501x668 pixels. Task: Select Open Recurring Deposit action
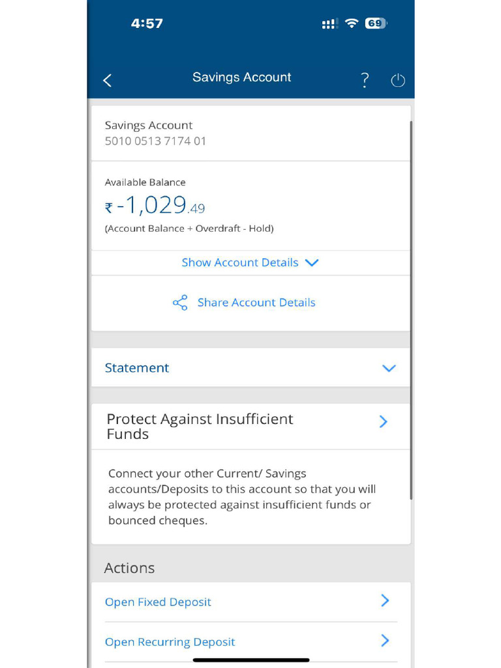click(170, 642)
